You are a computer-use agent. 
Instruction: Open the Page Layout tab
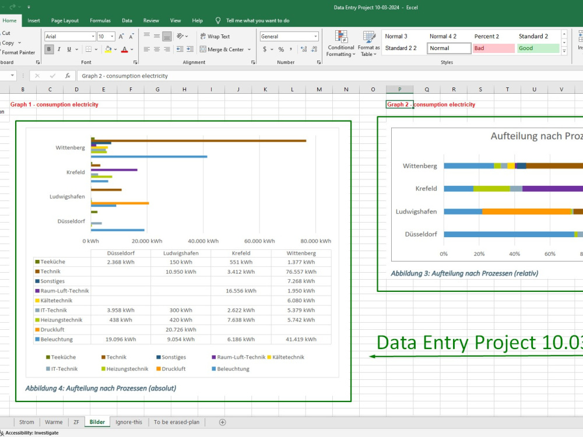point(65,20)
